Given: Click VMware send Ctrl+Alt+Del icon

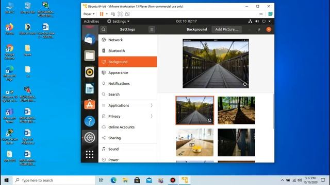Looking at the screenshot, I should tap(113, 14).
